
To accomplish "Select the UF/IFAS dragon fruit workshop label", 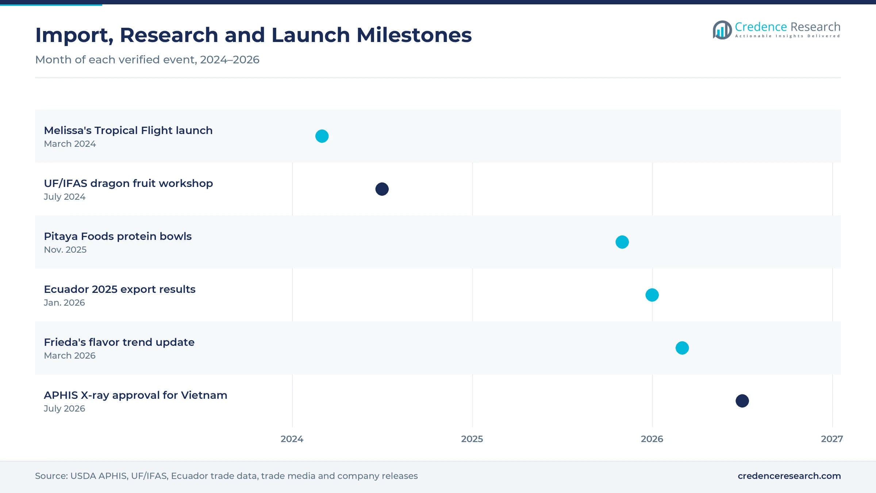I will click(x=128, y=183).
